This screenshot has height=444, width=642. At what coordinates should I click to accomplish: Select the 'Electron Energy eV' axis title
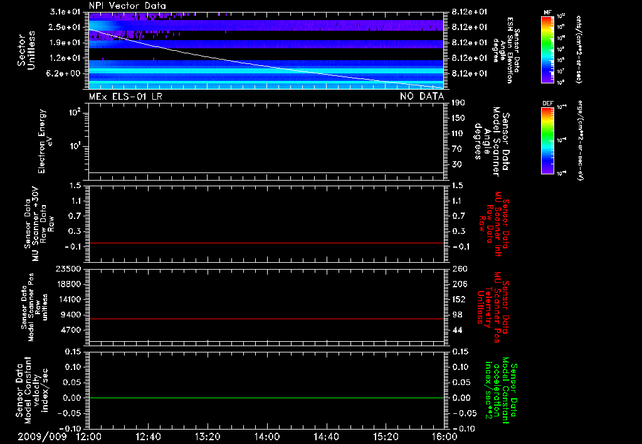45,141
